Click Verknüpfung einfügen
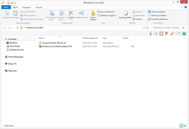Screen dimensions: 189x129 click(x=32, y=19)
